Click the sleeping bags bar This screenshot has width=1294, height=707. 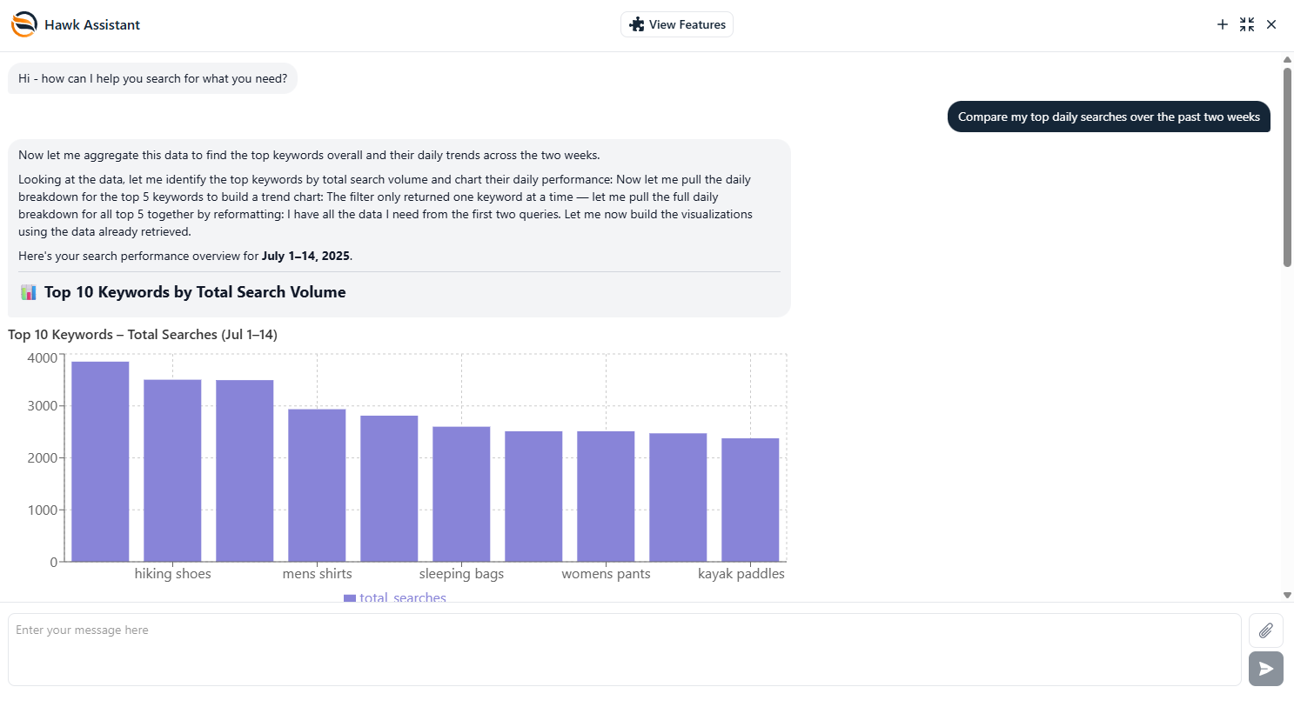461,494
